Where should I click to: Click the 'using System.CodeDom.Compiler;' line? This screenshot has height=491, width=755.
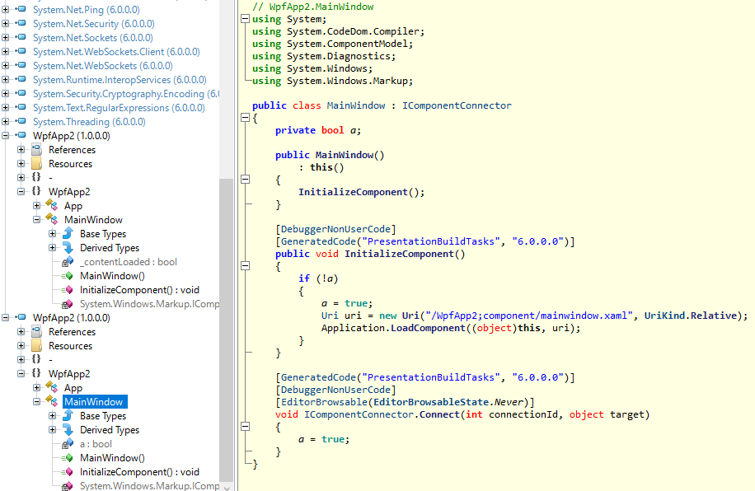[338, 31]
